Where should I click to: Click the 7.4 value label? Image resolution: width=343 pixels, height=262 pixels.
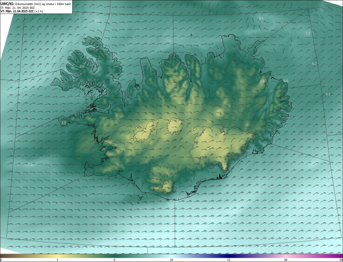[261, 18]
